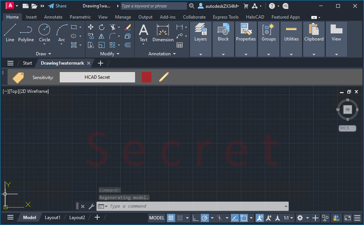Click the Share button
The width and height of the screenshot is (364, 225).
[x=58, y=6]
